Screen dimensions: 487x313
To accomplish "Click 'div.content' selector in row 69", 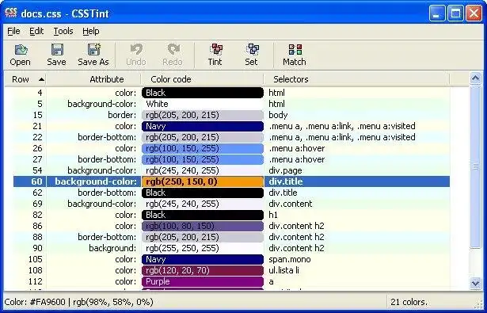I will click(x=291, y=204).
